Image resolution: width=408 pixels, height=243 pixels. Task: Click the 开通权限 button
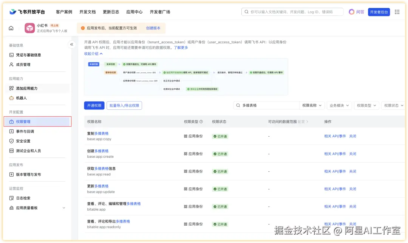pyautogui.click(x=94, y=105)
